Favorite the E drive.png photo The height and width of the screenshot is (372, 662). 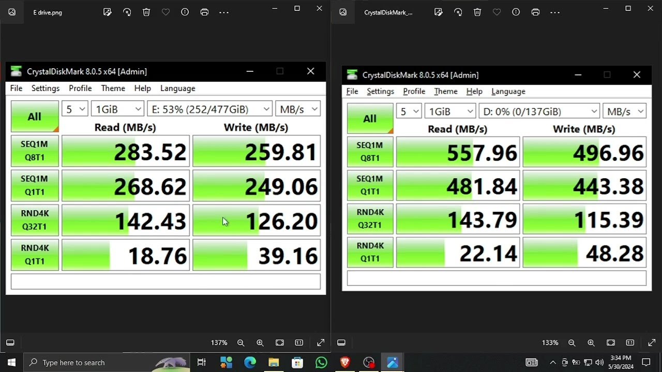[165, 12]
